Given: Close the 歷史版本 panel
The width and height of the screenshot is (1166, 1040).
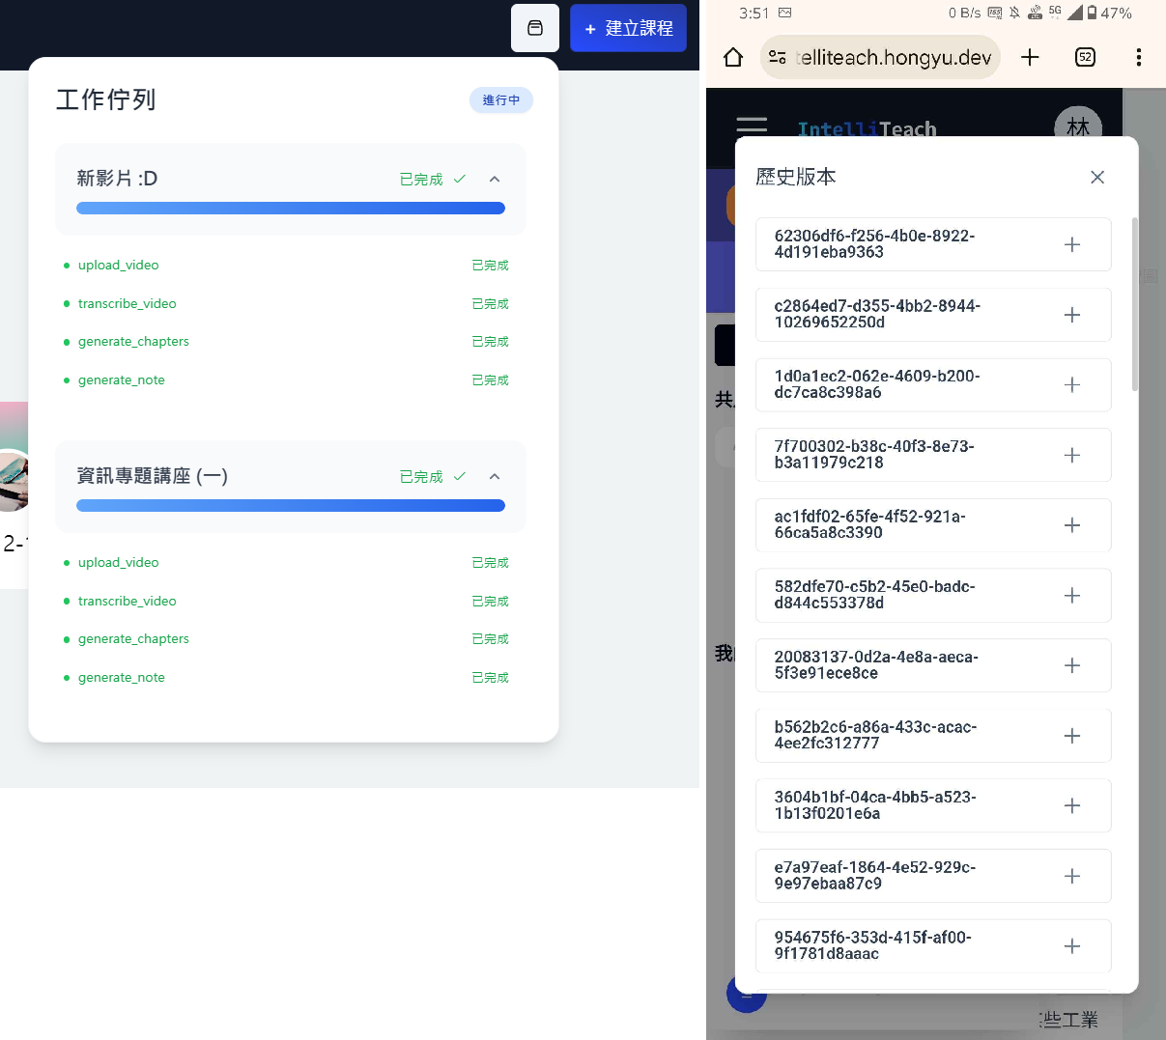Looking at the screenshot, I should 1096,177.
